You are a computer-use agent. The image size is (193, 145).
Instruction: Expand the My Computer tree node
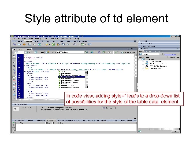tap(143, 61)
